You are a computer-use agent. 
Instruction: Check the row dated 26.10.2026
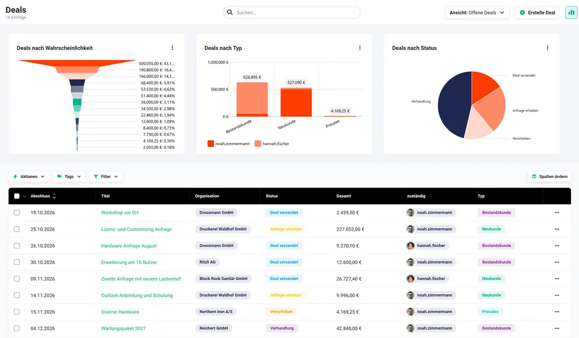pyautogui.click(x=17, y=246)
